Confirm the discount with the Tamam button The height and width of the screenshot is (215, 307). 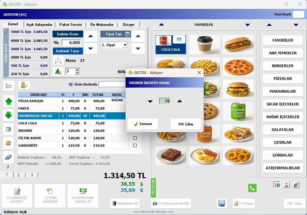tap(143, 124)
